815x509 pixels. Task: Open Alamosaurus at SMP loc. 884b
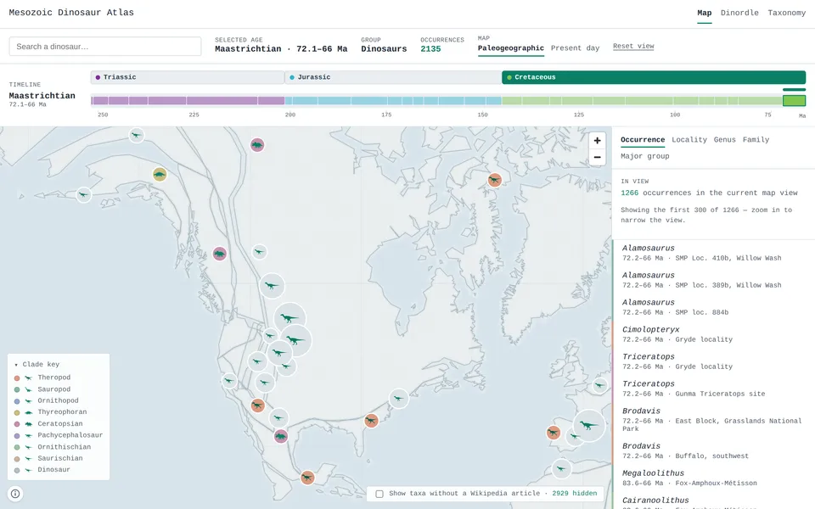713,307
